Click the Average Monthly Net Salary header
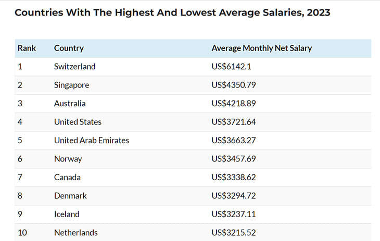The image size is (380, 241). pos(261,48)
